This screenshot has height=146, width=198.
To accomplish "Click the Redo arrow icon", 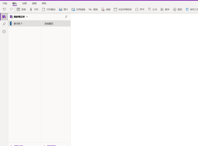I will tap(11, 9).
